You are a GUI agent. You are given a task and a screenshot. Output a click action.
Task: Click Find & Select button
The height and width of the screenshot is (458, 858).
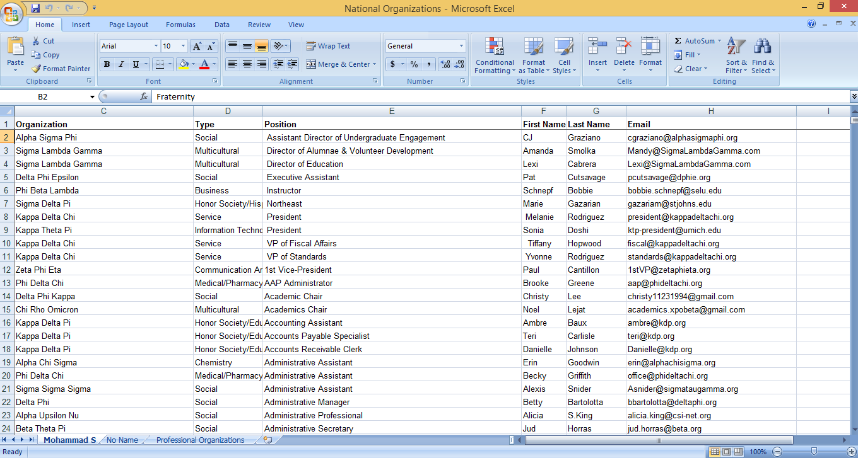click(x=763, y=55)
